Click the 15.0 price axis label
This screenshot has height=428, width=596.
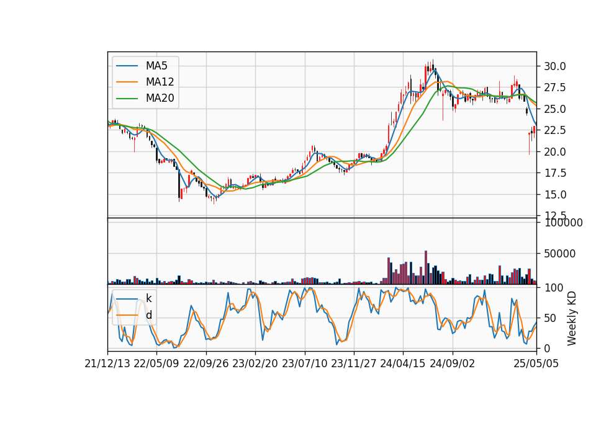555,195
